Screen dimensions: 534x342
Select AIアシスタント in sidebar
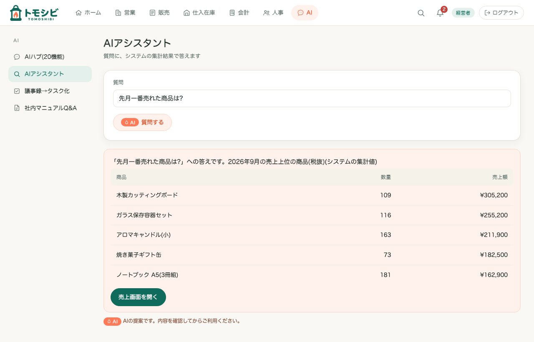[50, 74]
